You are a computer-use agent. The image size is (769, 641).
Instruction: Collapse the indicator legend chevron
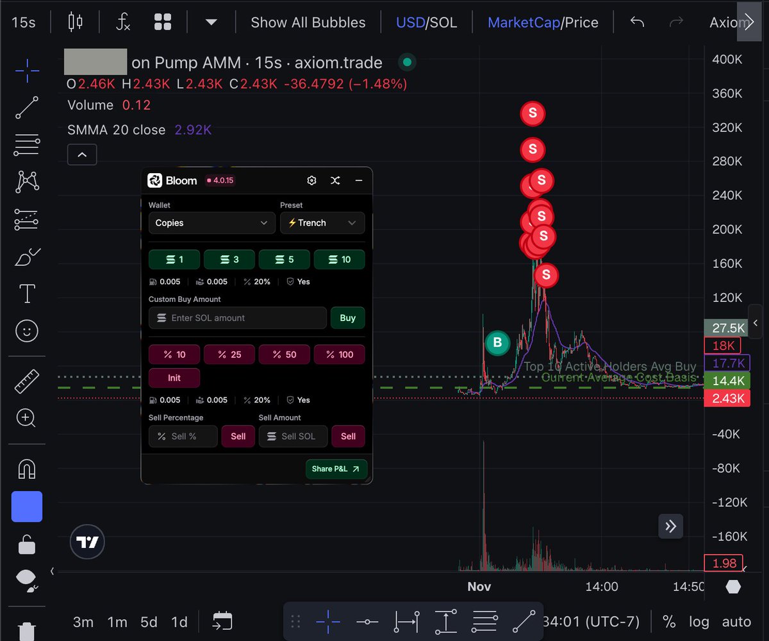pos(82,154)
